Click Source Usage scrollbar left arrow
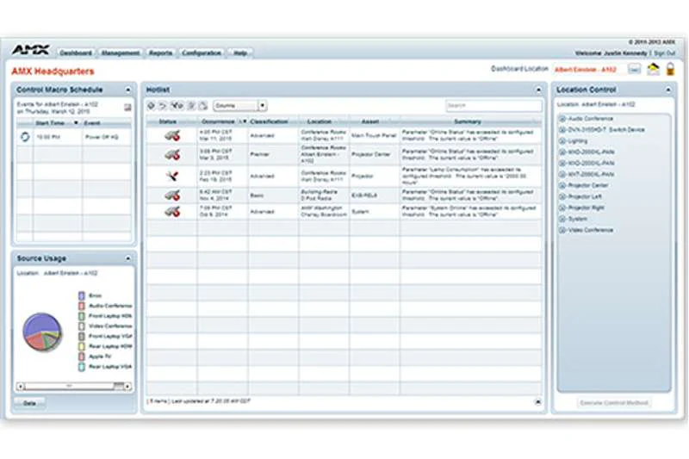This screenshot has height=459, width=689. coord(20,387)
